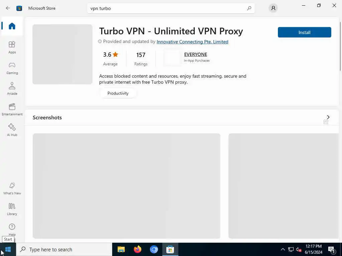Click the info icon beside Provided and updated by

point(100,41)
